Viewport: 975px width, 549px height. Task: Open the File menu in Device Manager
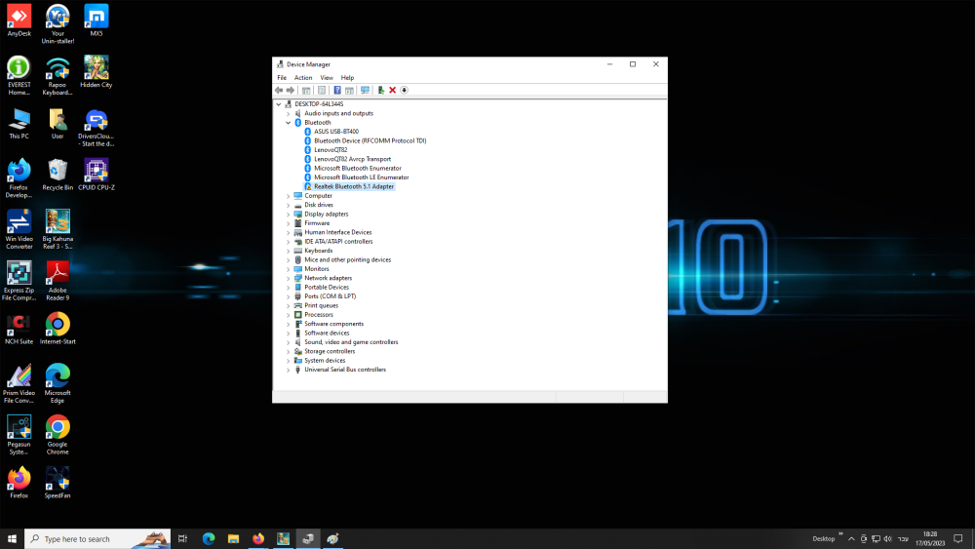point(282,78)
